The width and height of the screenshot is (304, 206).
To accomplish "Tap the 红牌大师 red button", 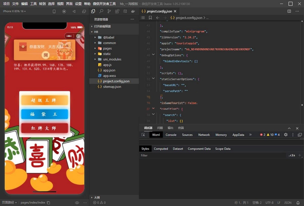I will 45,128.
